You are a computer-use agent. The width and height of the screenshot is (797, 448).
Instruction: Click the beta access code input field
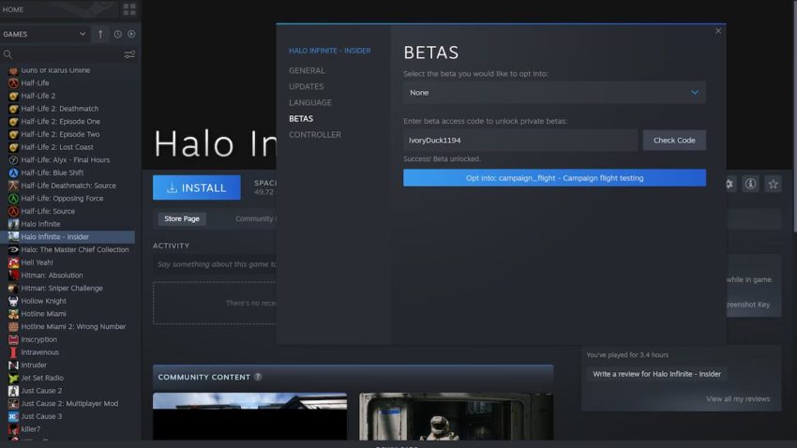pyautogui.click(x=520, y=141)
